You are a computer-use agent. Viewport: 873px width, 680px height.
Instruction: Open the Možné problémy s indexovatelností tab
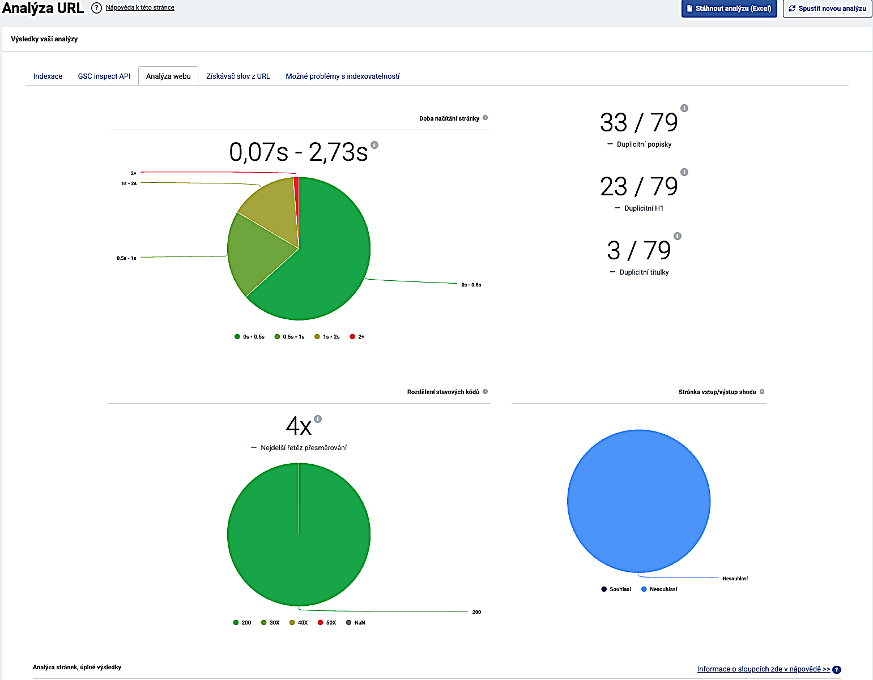pos(343,76)
